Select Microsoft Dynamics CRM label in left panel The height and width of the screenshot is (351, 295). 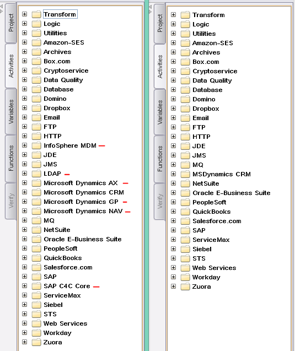84,192
